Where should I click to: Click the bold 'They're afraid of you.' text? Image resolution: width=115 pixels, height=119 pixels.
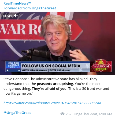50,89
